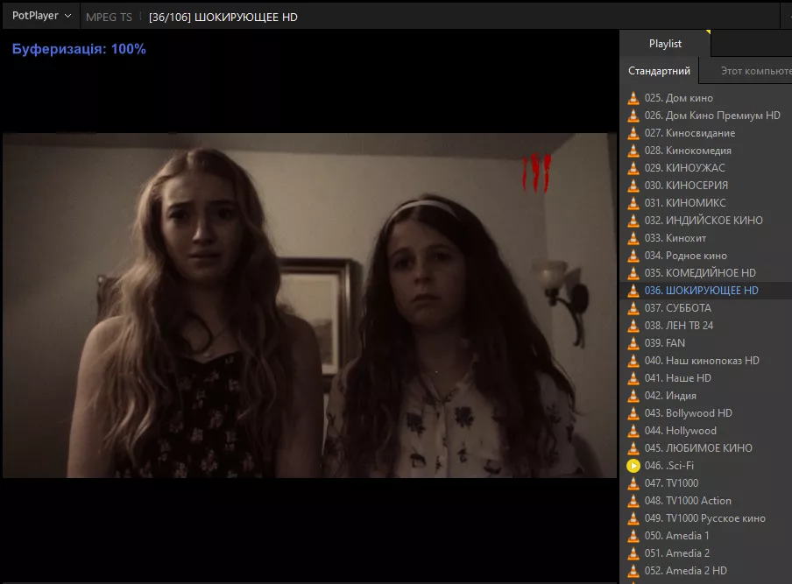The image size is (792, 584).
Task: Select playlist item 028. Кинокомедия
Action: 706,151
